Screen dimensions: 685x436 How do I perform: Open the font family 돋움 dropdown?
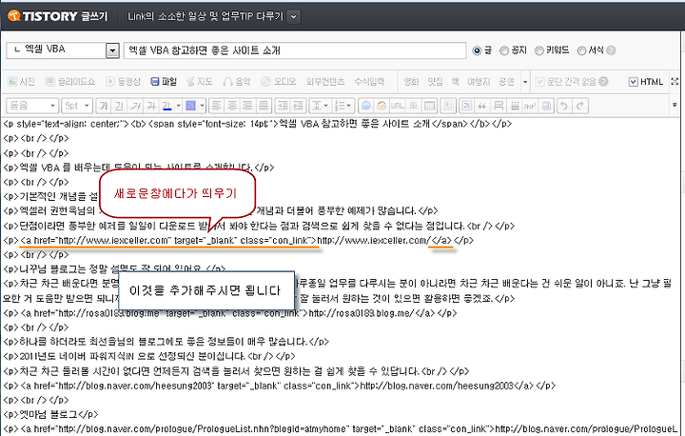32,106
